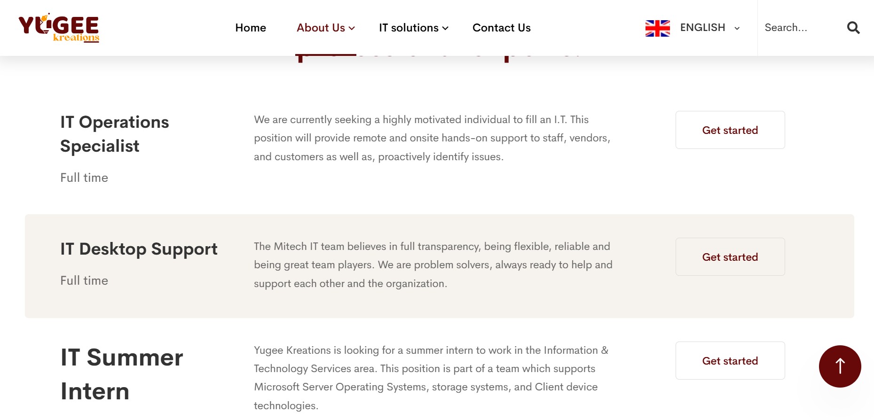Click Get started for IT Desktop Support
The width and height of the screenshot is (874, 420).
730,257
